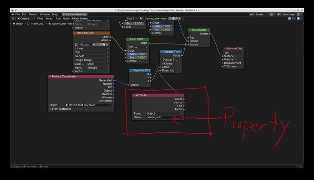Viewport: 314px width, 180px height.
Task: Click Cosmo_suit-neck material name field
Action: coord(156,18)
